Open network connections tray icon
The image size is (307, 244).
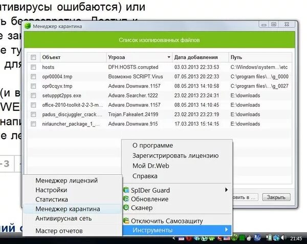[x=276, y=238]
